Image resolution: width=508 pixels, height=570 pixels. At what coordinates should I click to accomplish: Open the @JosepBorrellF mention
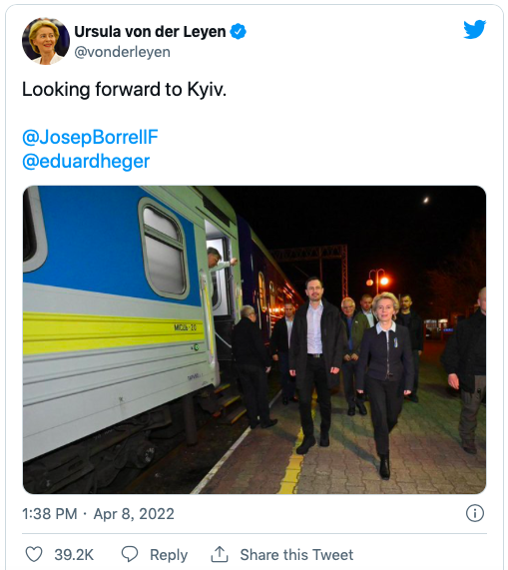tap(90, 137)
